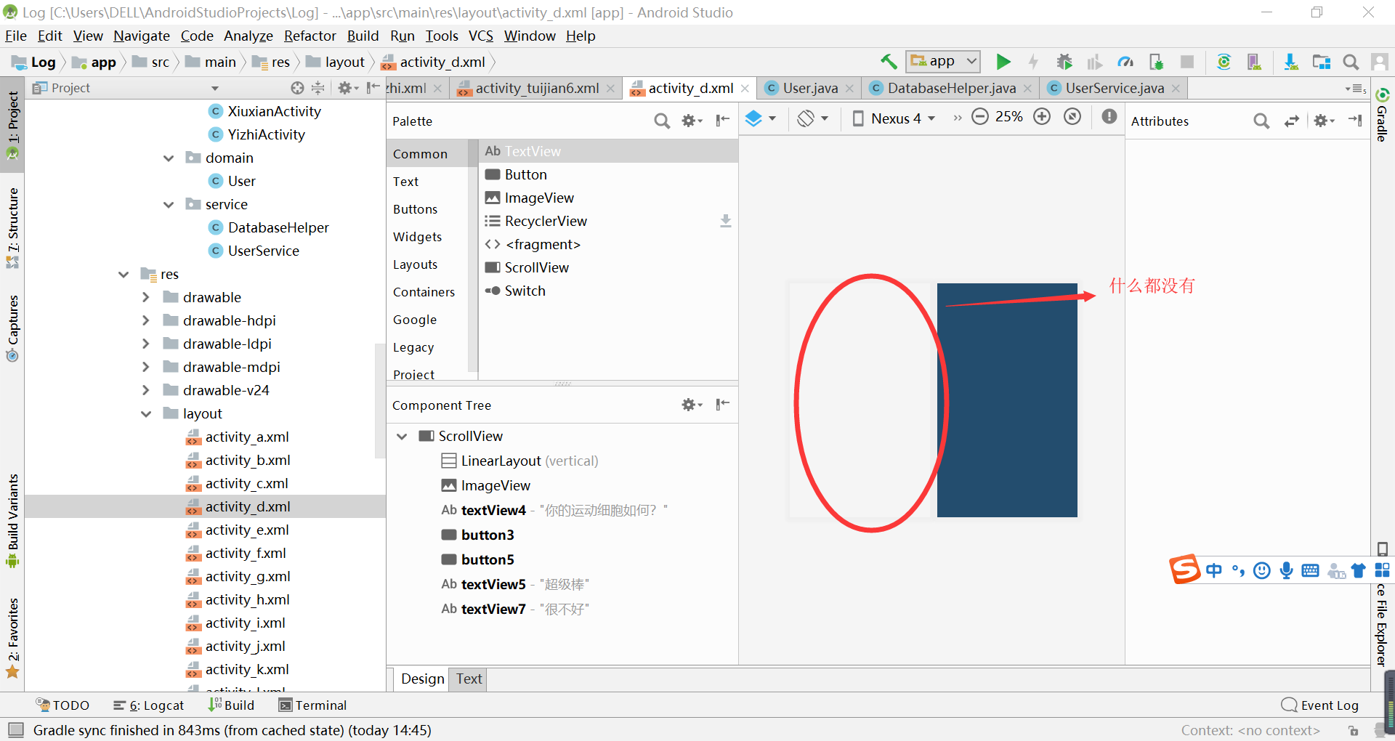Screen dimensions: 1395x741
Task: Open Component Tree settings gear
Action: tap(691, 405)
